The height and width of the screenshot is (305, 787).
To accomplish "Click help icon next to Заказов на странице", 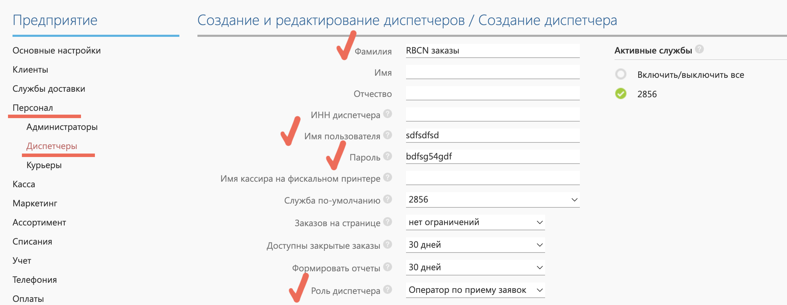I will [x=388, y=222].
